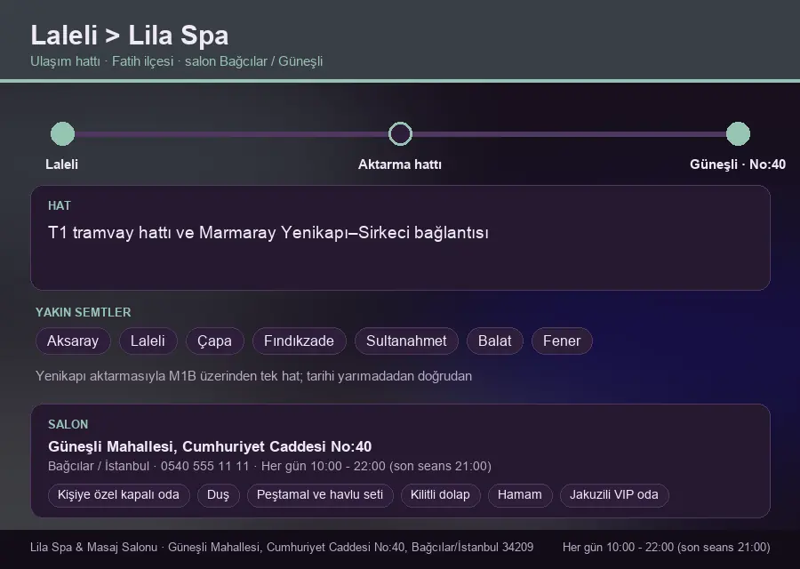800x569 pixels.
Task: Click the footer Her gün 10:00 - 22:00 hours
Action: (667, 547)
